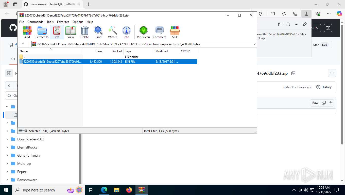Open Edge split screen icon
Viewport: 345px width, 195px height.
click(273, 14)
